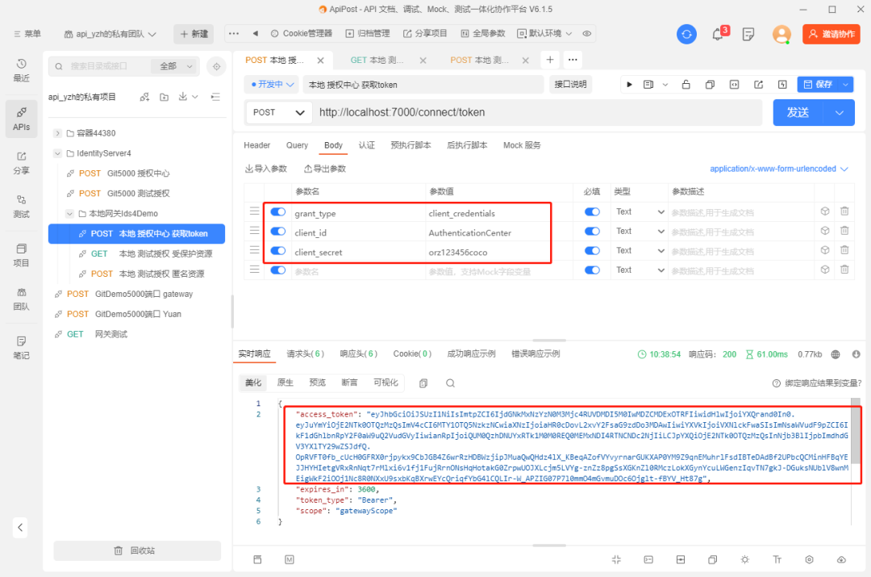Click the cube icon on client_id row
Screen dimensions: 871x577
coord(825,231)
